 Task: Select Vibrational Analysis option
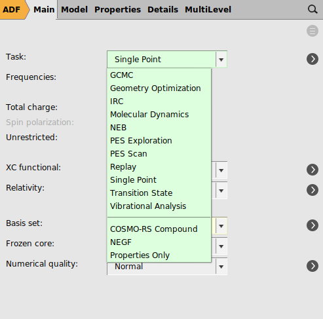[x=159, y=206]
